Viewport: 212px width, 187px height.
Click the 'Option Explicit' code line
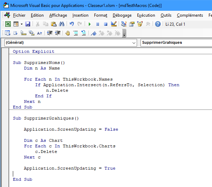click(34, 51)
